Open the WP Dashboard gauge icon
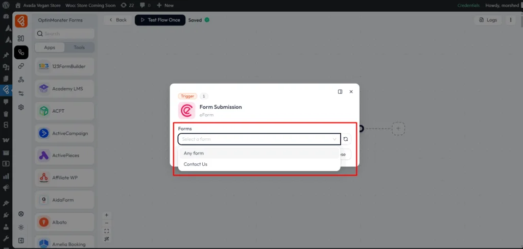The height and width of the screenshot is (249, 523). point(6,16)
